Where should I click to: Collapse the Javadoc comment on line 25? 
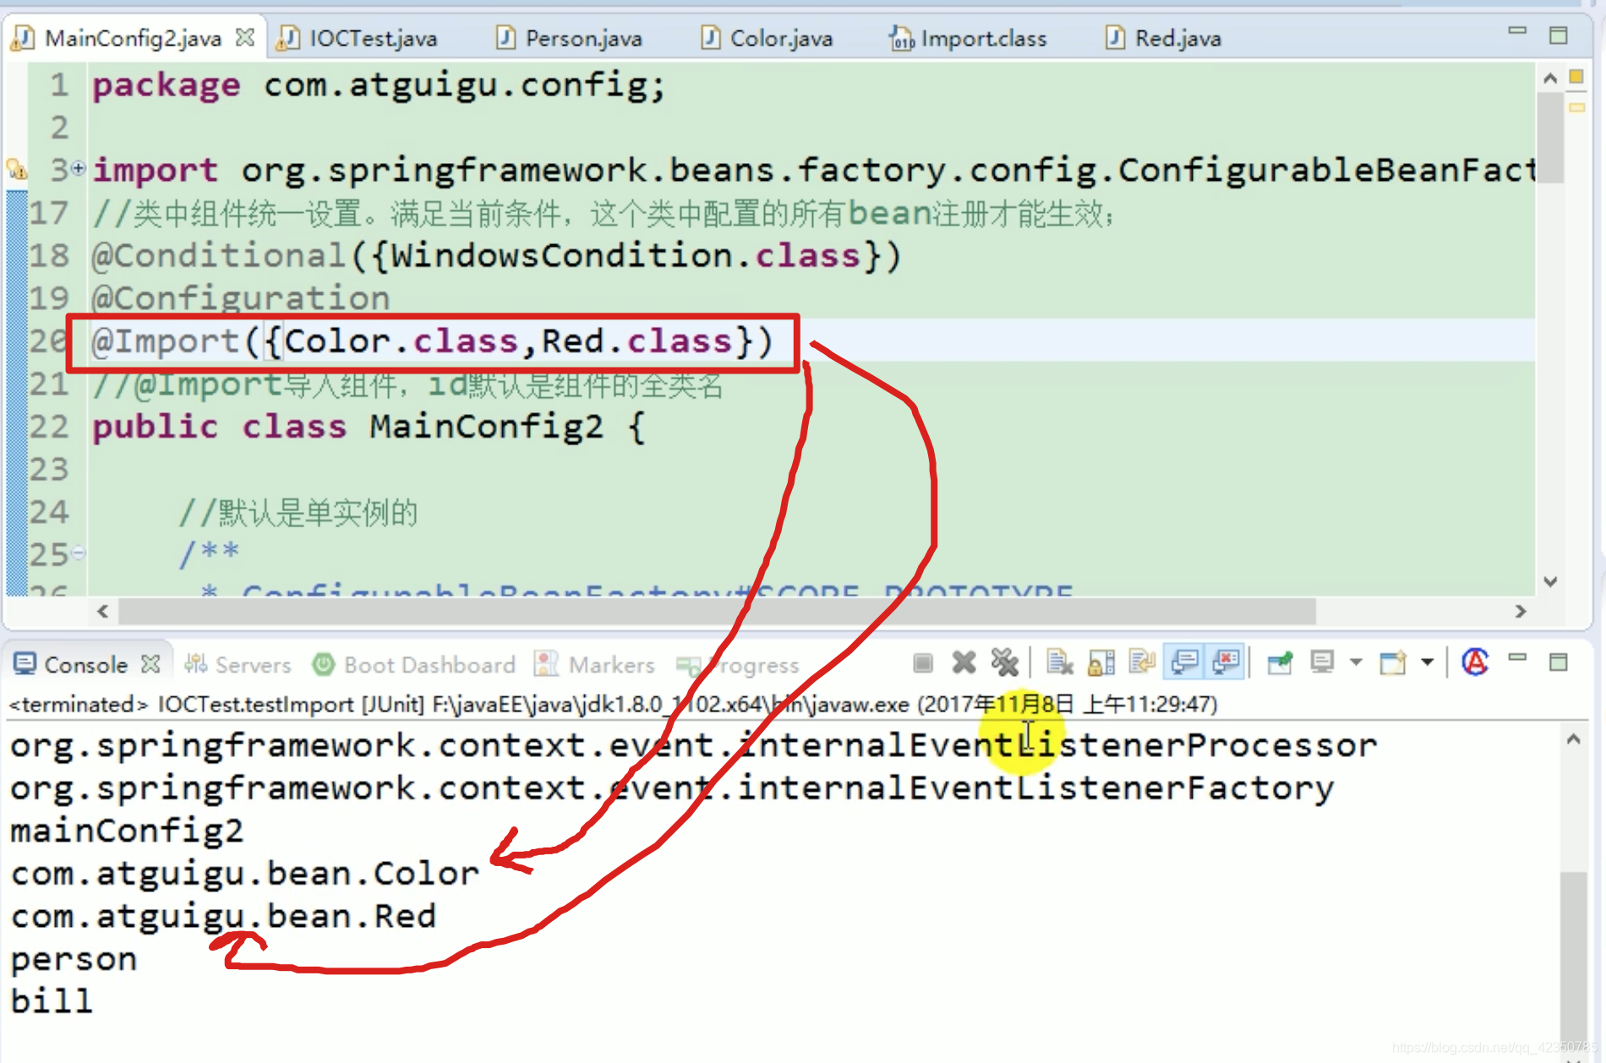point(79,553)
